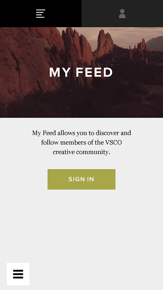163x290 pixels.
Task: Click the word MY in the title
Action: click(x=60, y=72)
